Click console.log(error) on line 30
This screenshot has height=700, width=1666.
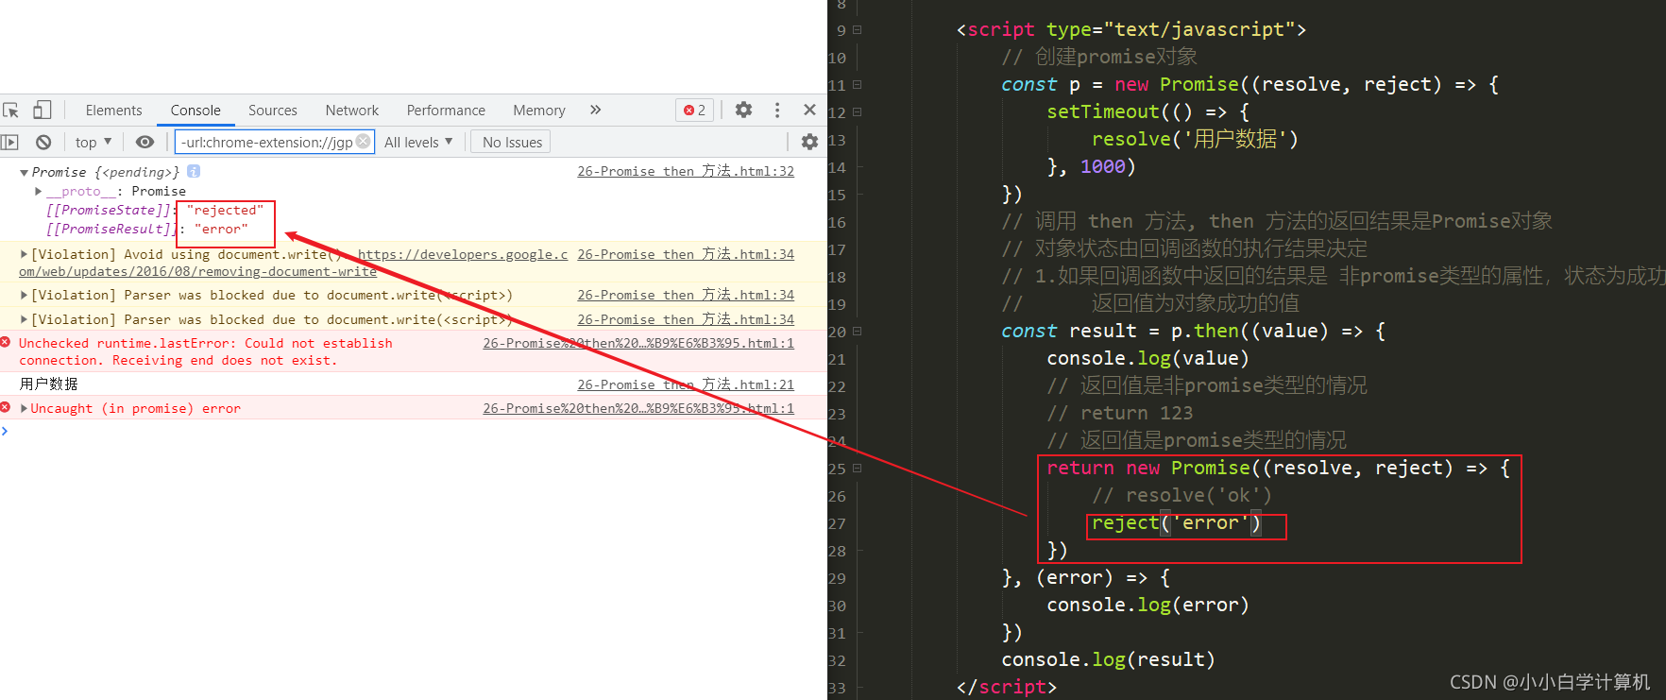1147,605
